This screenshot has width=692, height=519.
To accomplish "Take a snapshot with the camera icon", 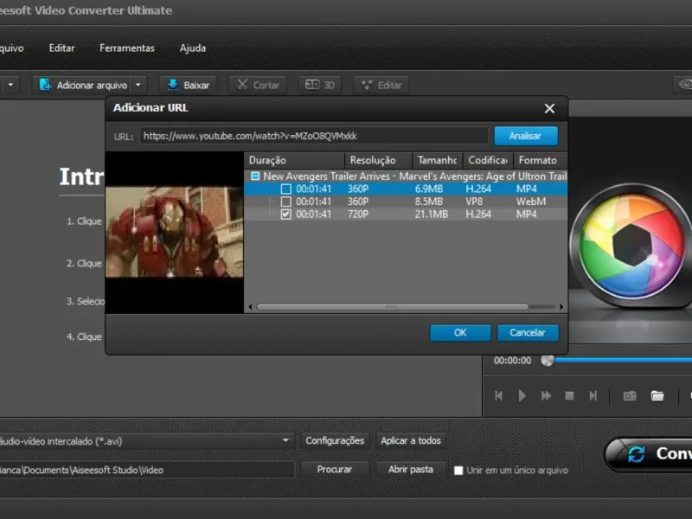I will [x=630, y=395].
